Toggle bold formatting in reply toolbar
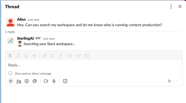Viewport: 186px width, 103px height. 10,56
